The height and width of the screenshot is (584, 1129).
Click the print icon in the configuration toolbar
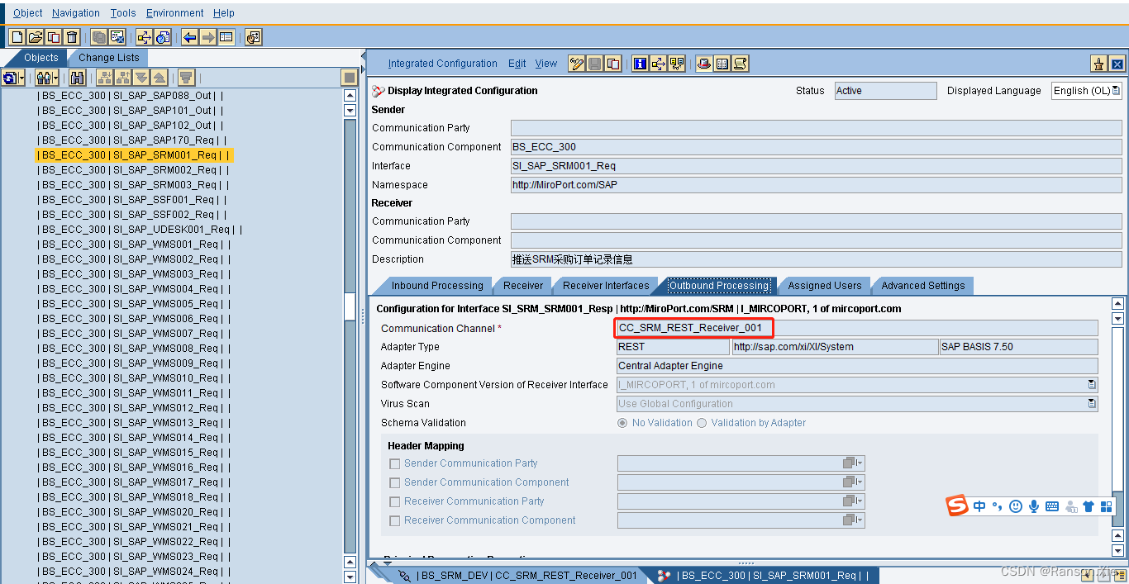(x=705, y=63)
